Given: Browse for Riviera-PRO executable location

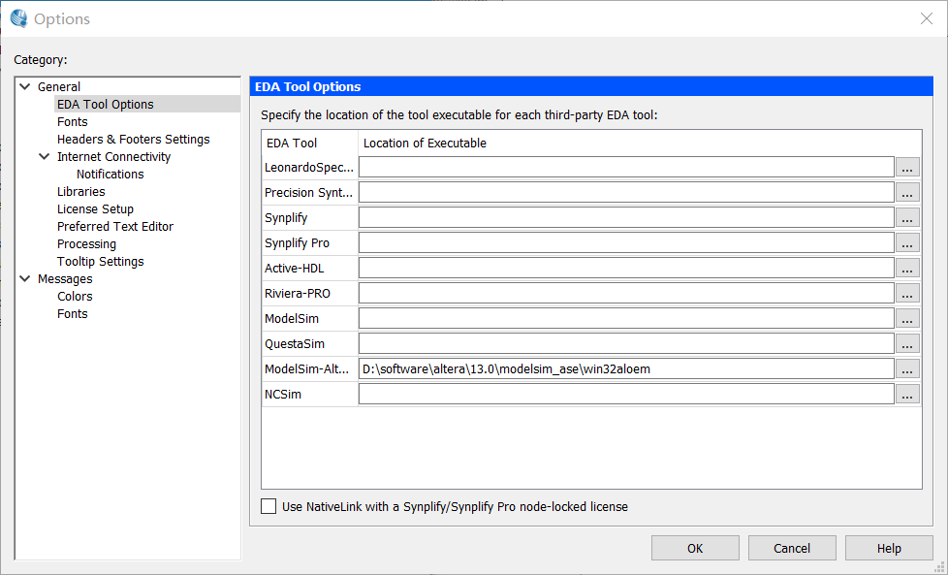Looking at the screenshot, I should (x=907, y=293).
